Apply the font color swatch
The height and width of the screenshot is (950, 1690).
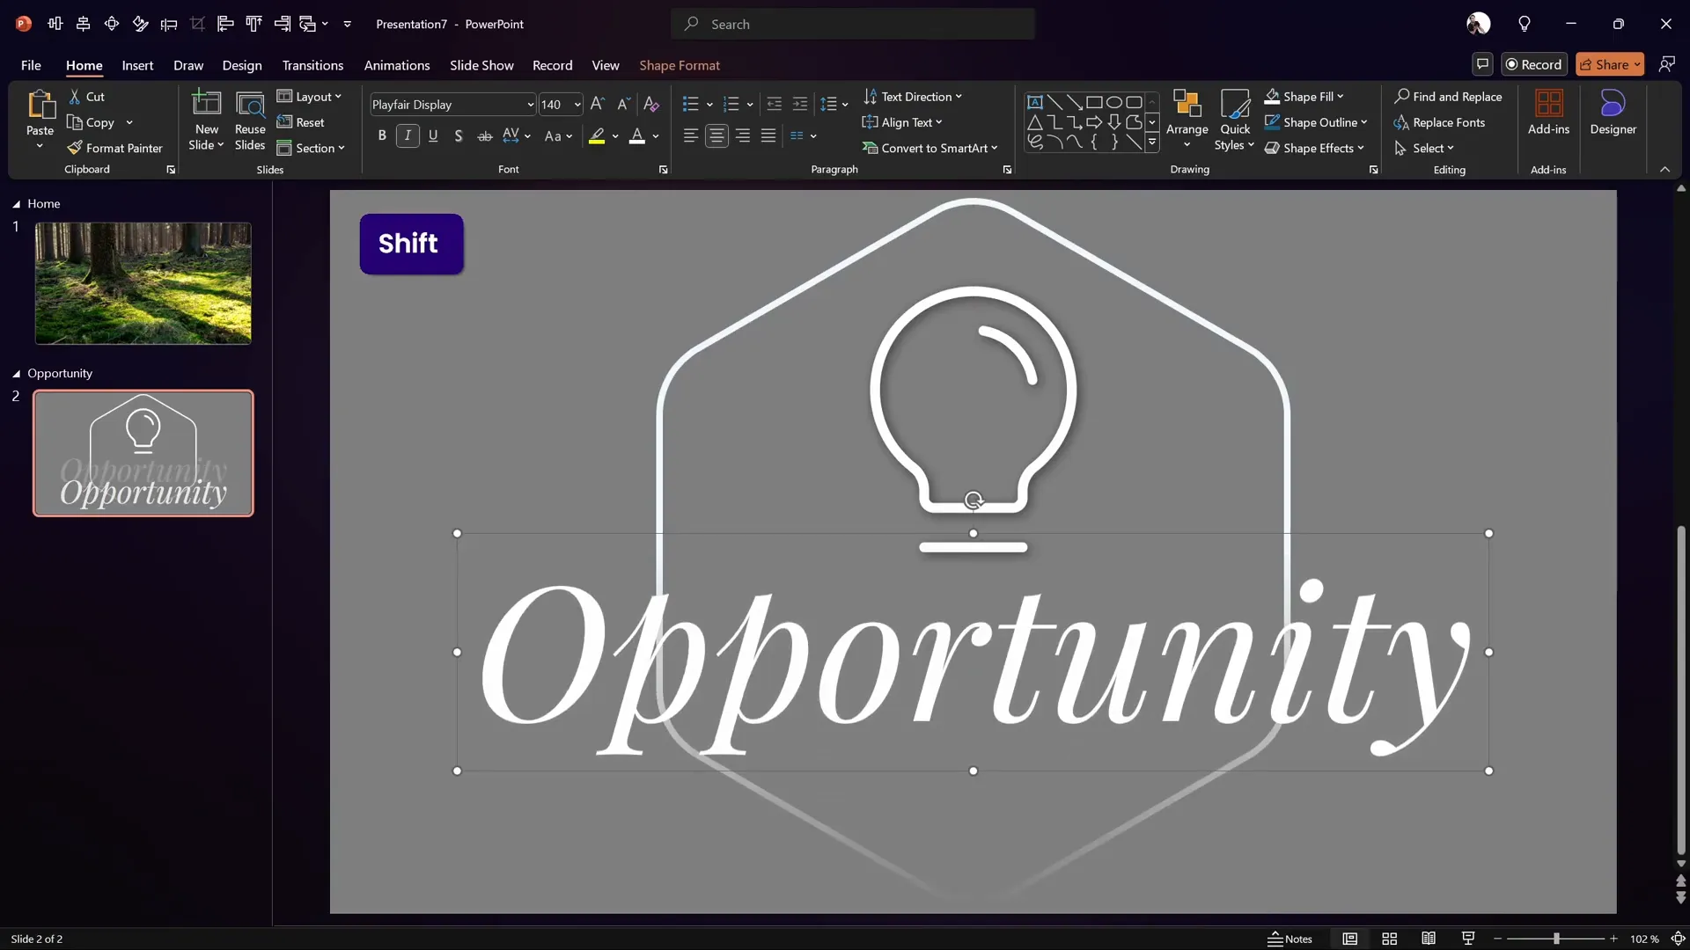[637, 135]
